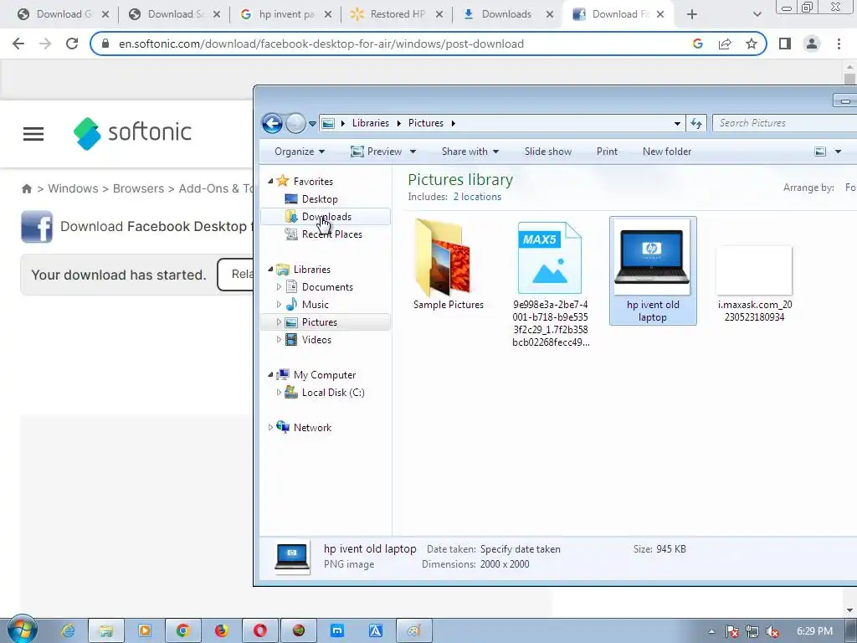This screenshot has width=857, height=643.
Task: Expand Local Disk (C:)
Action: (279, 392)
